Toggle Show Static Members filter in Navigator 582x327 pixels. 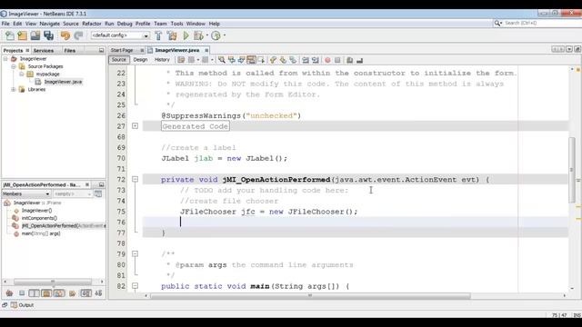[35, 293]
